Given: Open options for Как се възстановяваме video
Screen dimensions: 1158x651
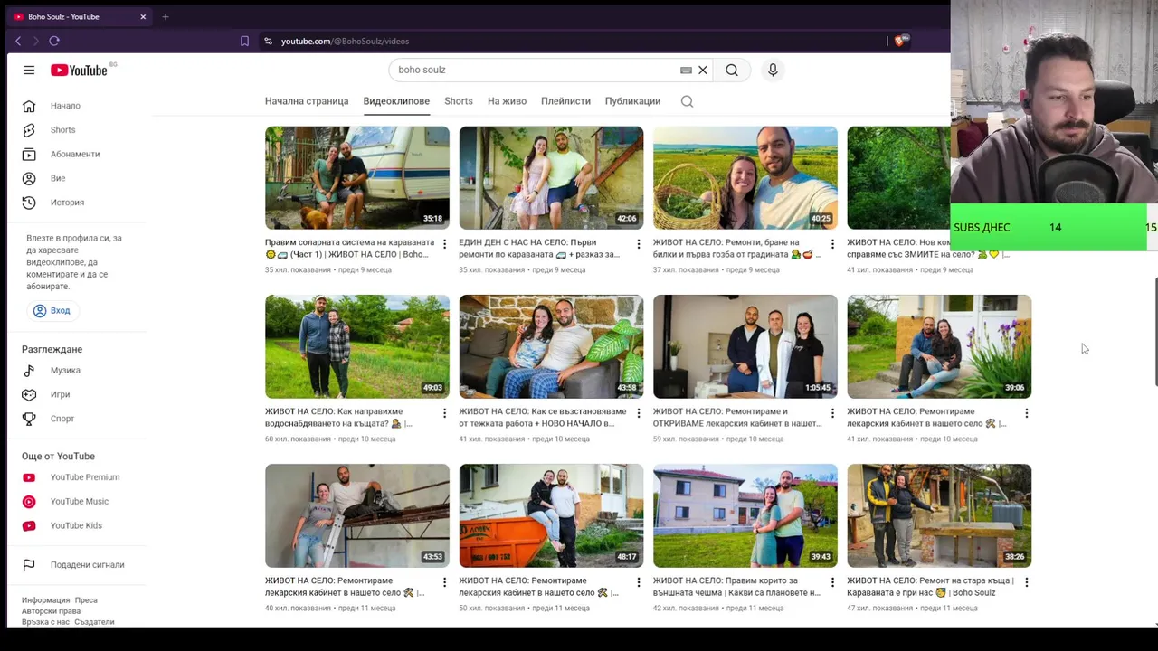Looking at the screenshot, I should (639, 413).
